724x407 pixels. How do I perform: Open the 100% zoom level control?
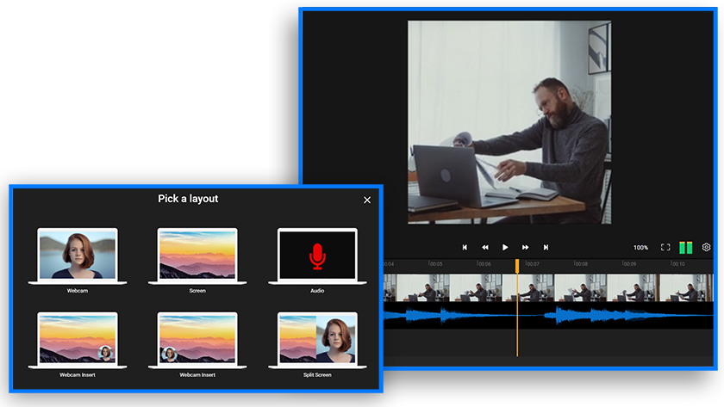click(641, 248)
